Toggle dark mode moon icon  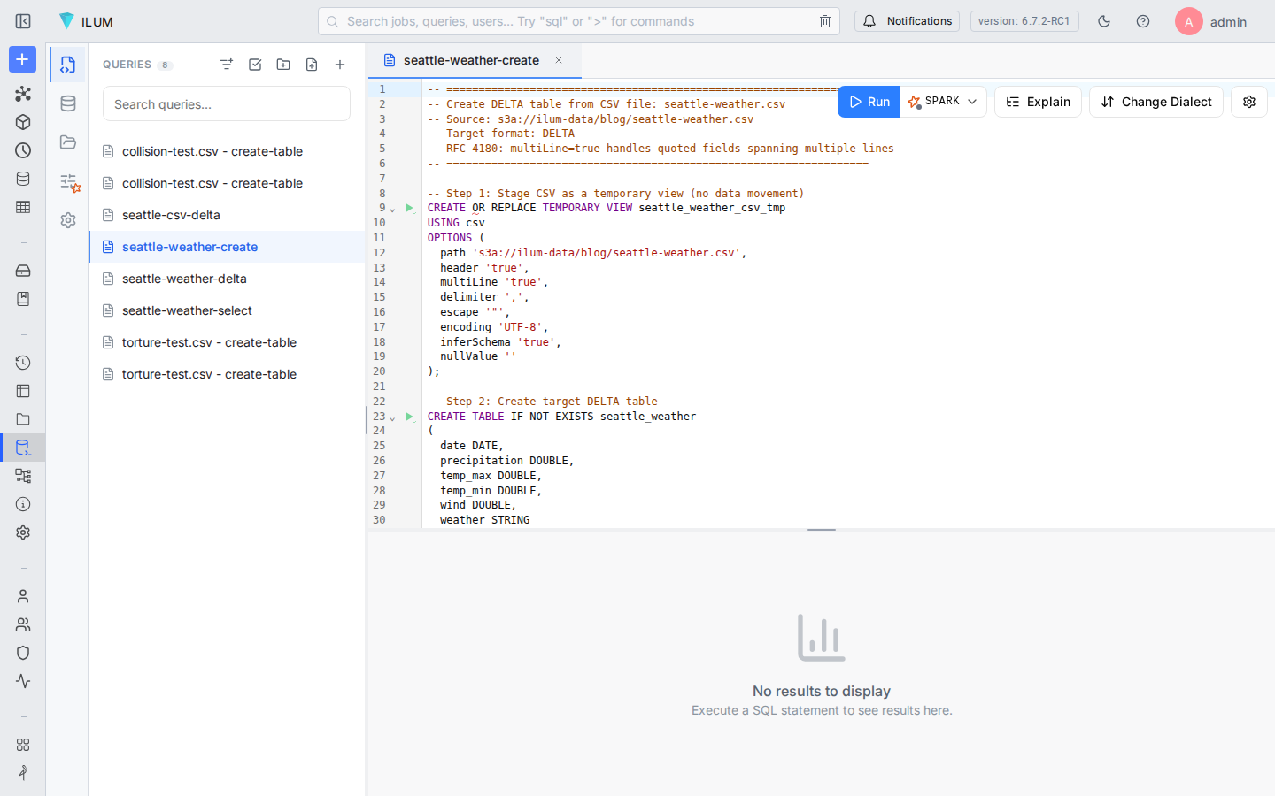[1104, 21]
